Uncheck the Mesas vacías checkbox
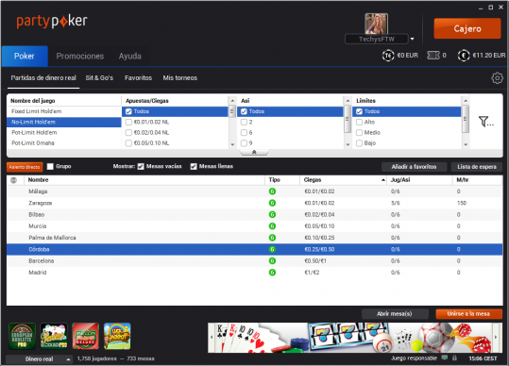Viewport: 509px width, 366px height. pyautogui.click(x=141, y=166)
